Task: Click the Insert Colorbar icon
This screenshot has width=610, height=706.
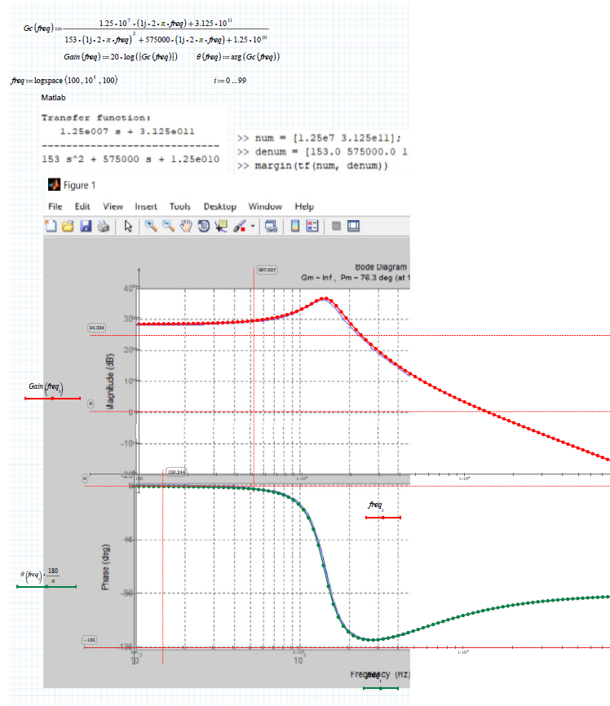Action: (295, 226)
